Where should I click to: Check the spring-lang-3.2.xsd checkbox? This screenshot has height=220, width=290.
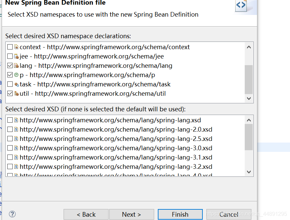(10, 166)
